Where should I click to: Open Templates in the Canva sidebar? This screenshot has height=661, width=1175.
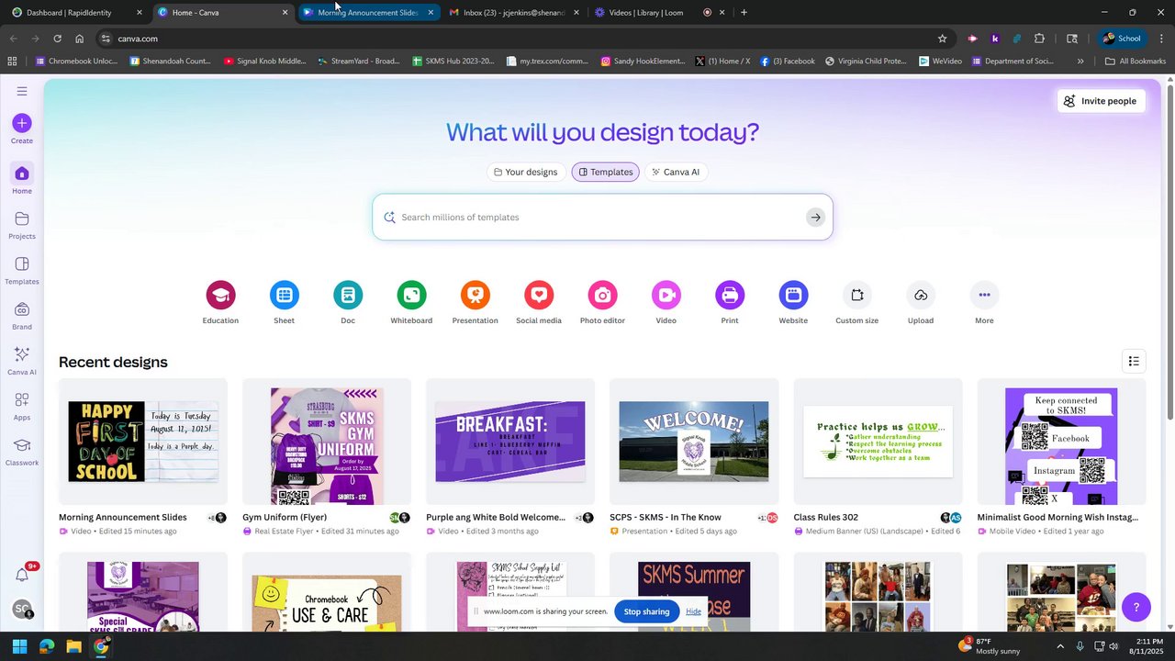(x=22, y=270)
